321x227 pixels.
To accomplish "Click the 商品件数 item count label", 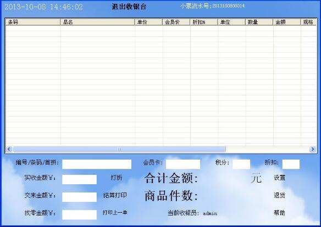I will [x=171, y=196].
